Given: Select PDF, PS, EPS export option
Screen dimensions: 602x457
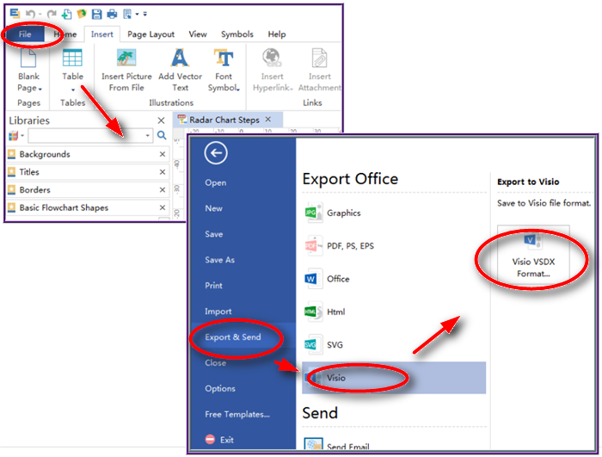Looking at the screenshot, I should (x=394, y=246).
